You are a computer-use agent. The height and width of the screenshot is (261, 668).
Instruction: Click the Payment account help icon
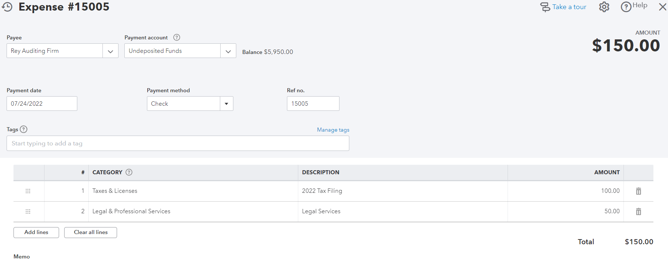coord(176,38)
